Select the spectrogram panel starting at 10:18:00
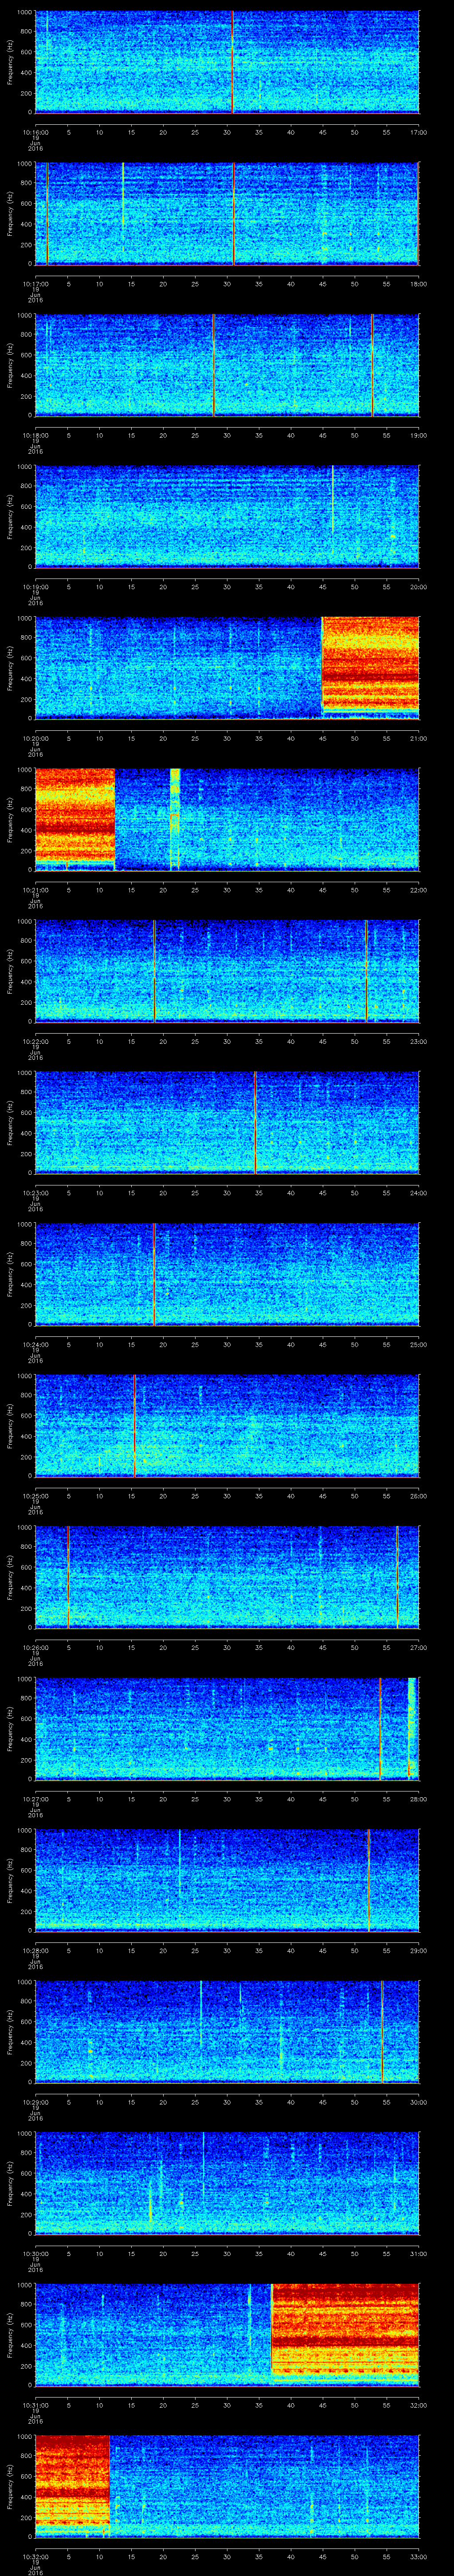Viewport: 454px width, 2576px height. 227,365
